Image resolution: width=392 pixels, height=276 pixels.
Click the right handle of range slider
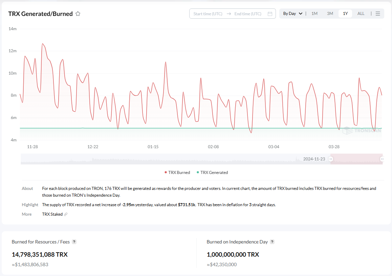[382, 159]
